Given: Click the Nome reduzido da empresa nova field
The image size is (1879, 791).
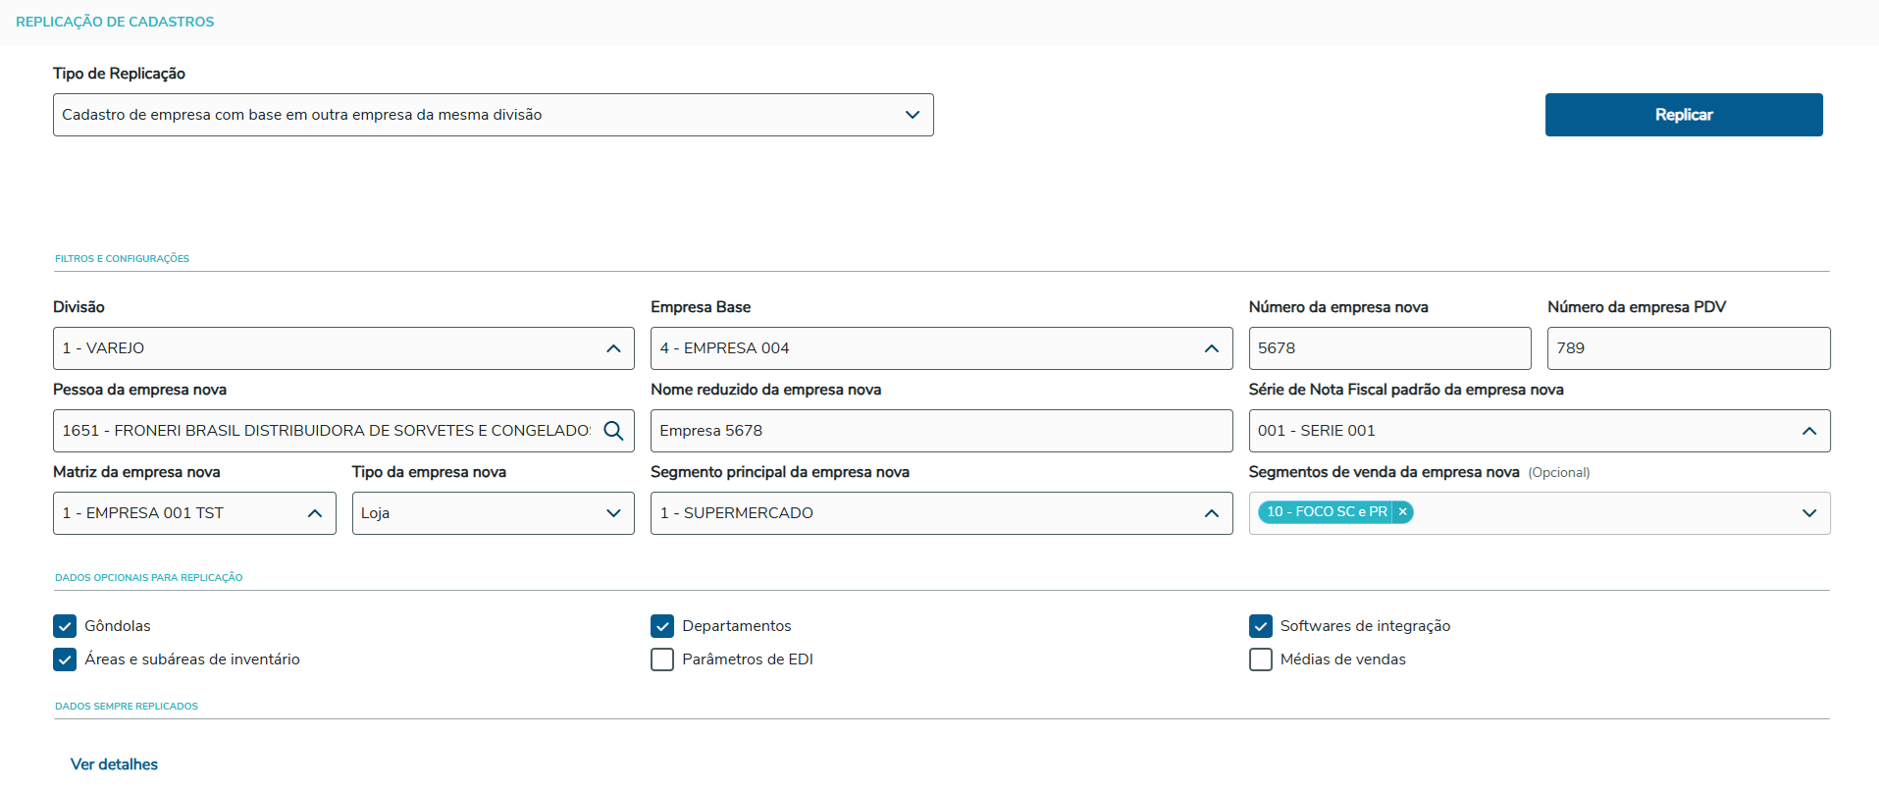Looking at the screenshot, I should click(940, 431).
